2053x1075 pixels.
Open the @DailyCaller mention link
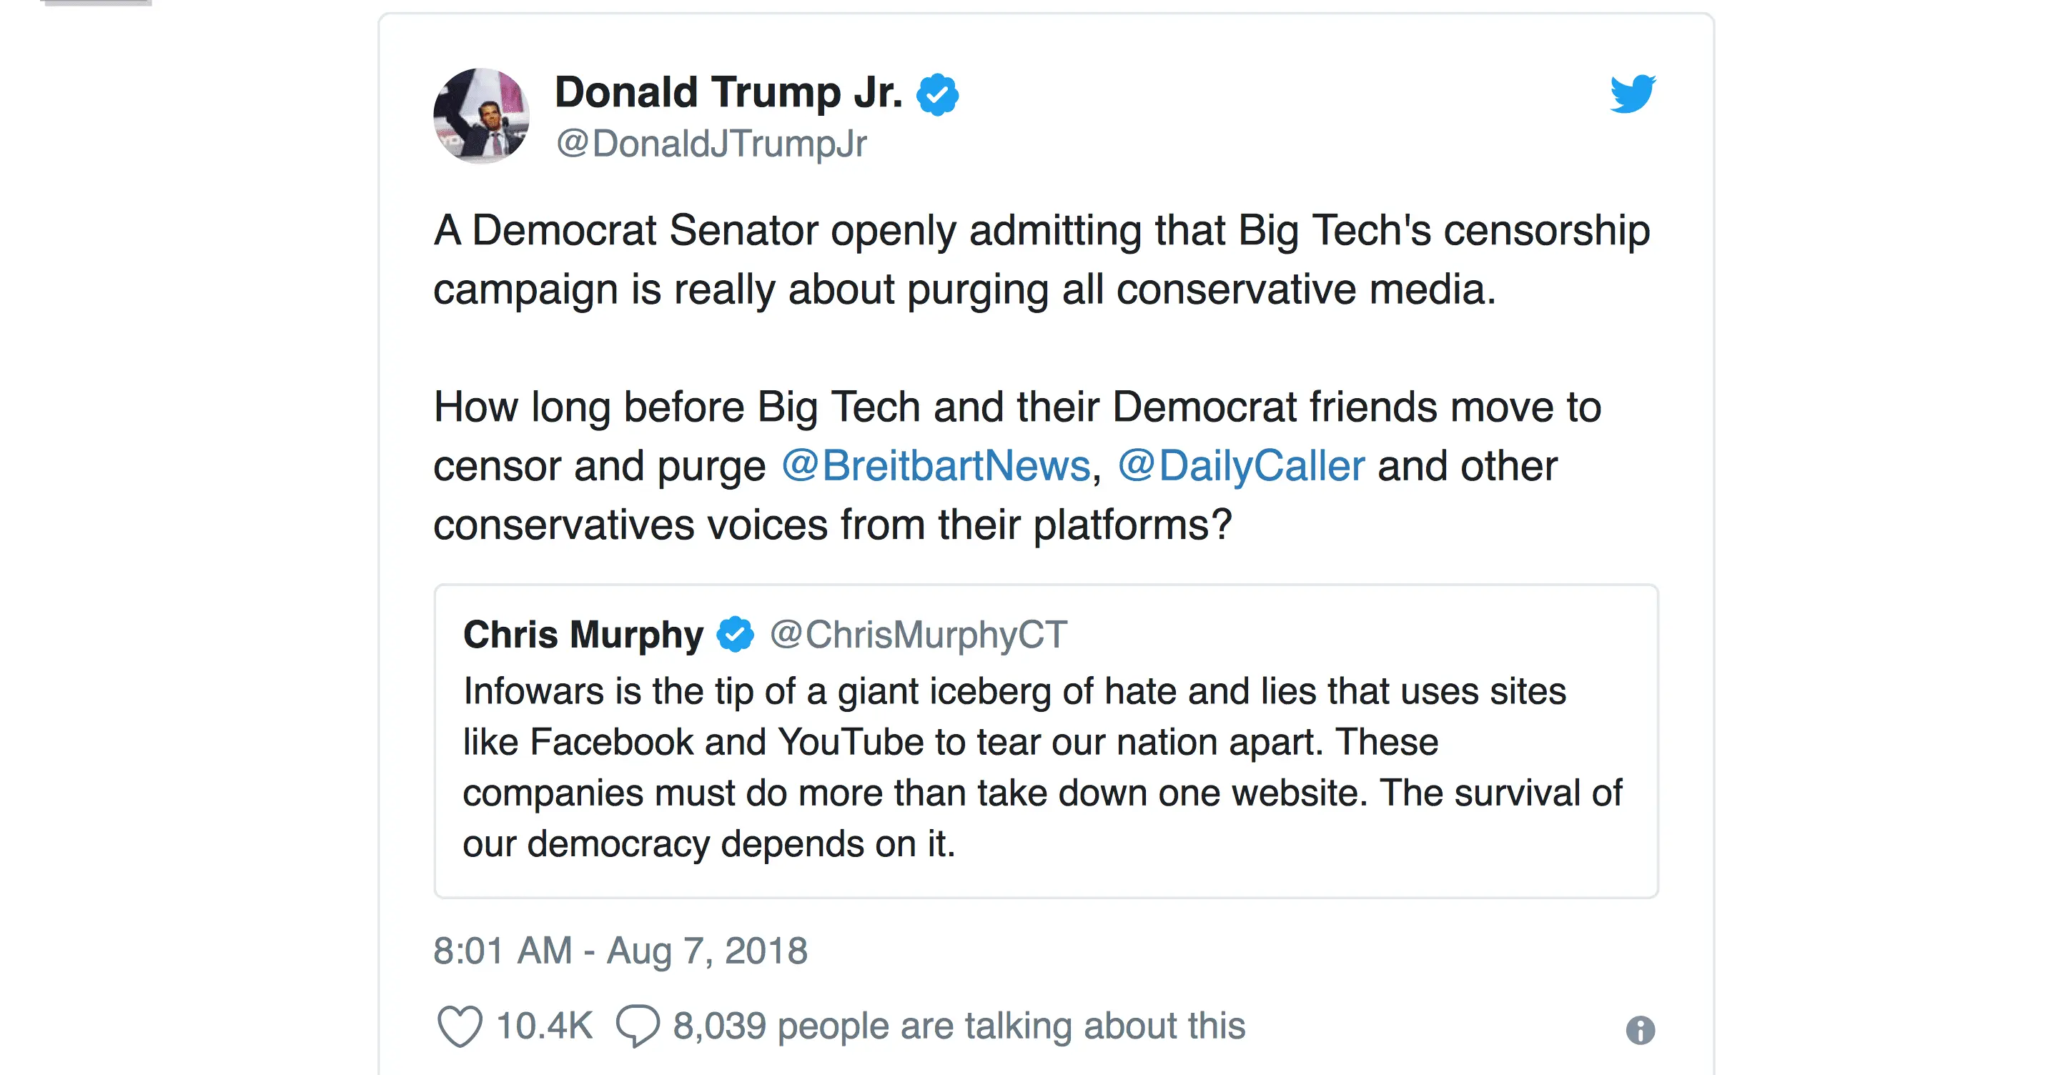point(1241,466)
